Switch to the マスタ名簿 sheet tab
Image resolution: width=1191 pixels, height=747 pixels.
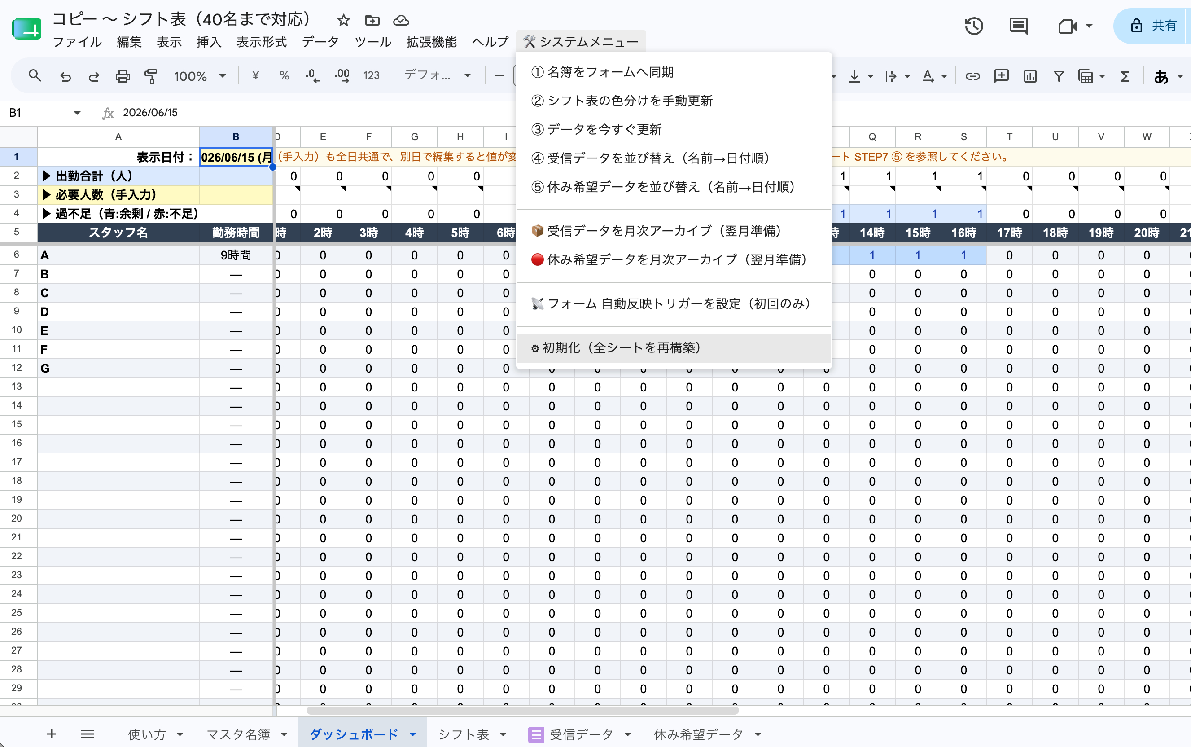click(x=238, y=734)
